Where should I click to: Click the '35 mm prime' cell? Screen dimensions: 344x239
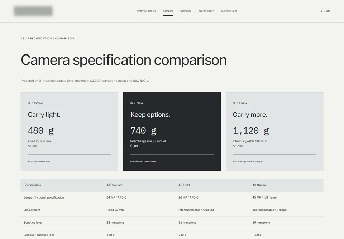point(187,222)
